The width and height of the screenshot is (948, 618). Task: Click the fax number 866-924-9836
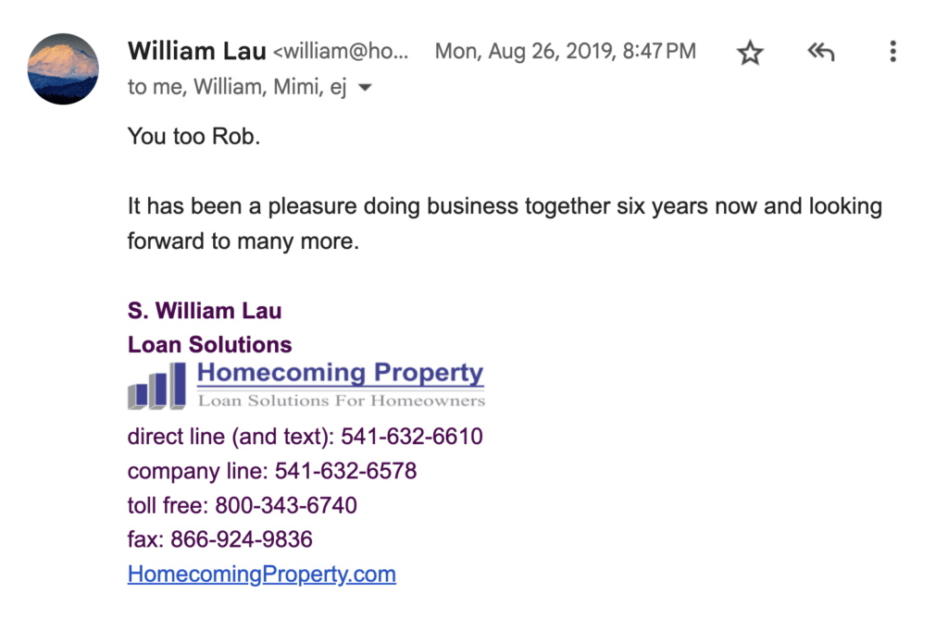tap(242, 539)
